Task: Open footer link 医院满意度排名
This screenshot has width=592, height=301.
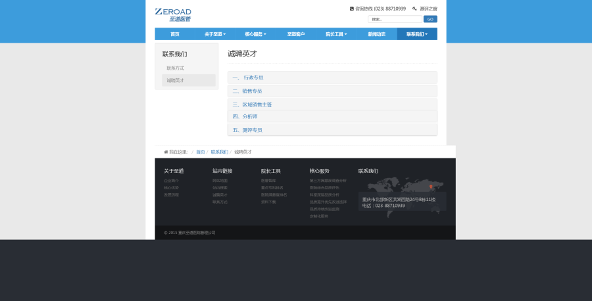Action: tap(274, 195)
